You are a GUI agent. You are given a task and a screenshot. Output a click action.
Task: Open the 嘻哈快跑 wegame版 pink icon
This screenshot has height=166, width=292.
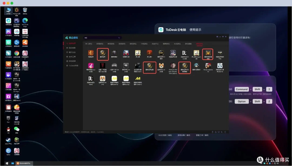tap(91, 66)
